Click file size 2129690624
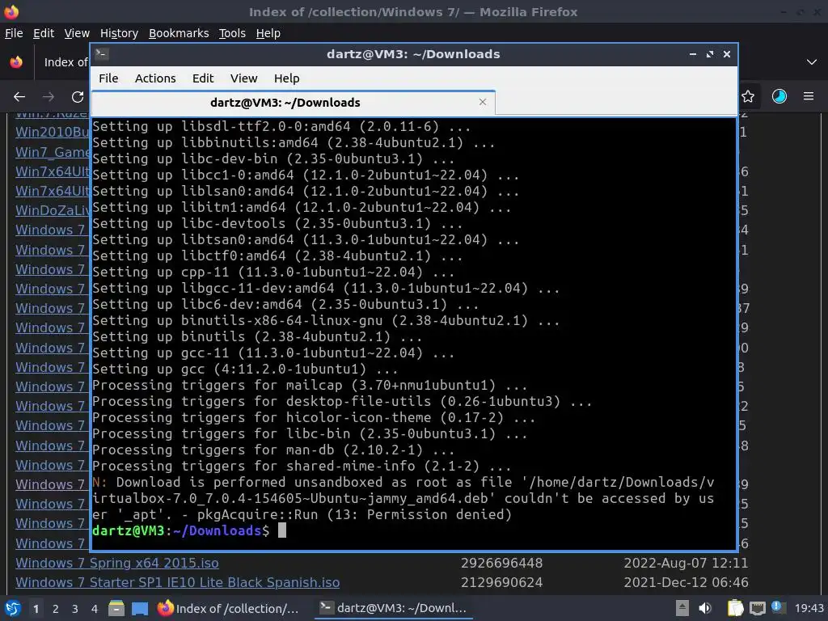 [501, 582]
